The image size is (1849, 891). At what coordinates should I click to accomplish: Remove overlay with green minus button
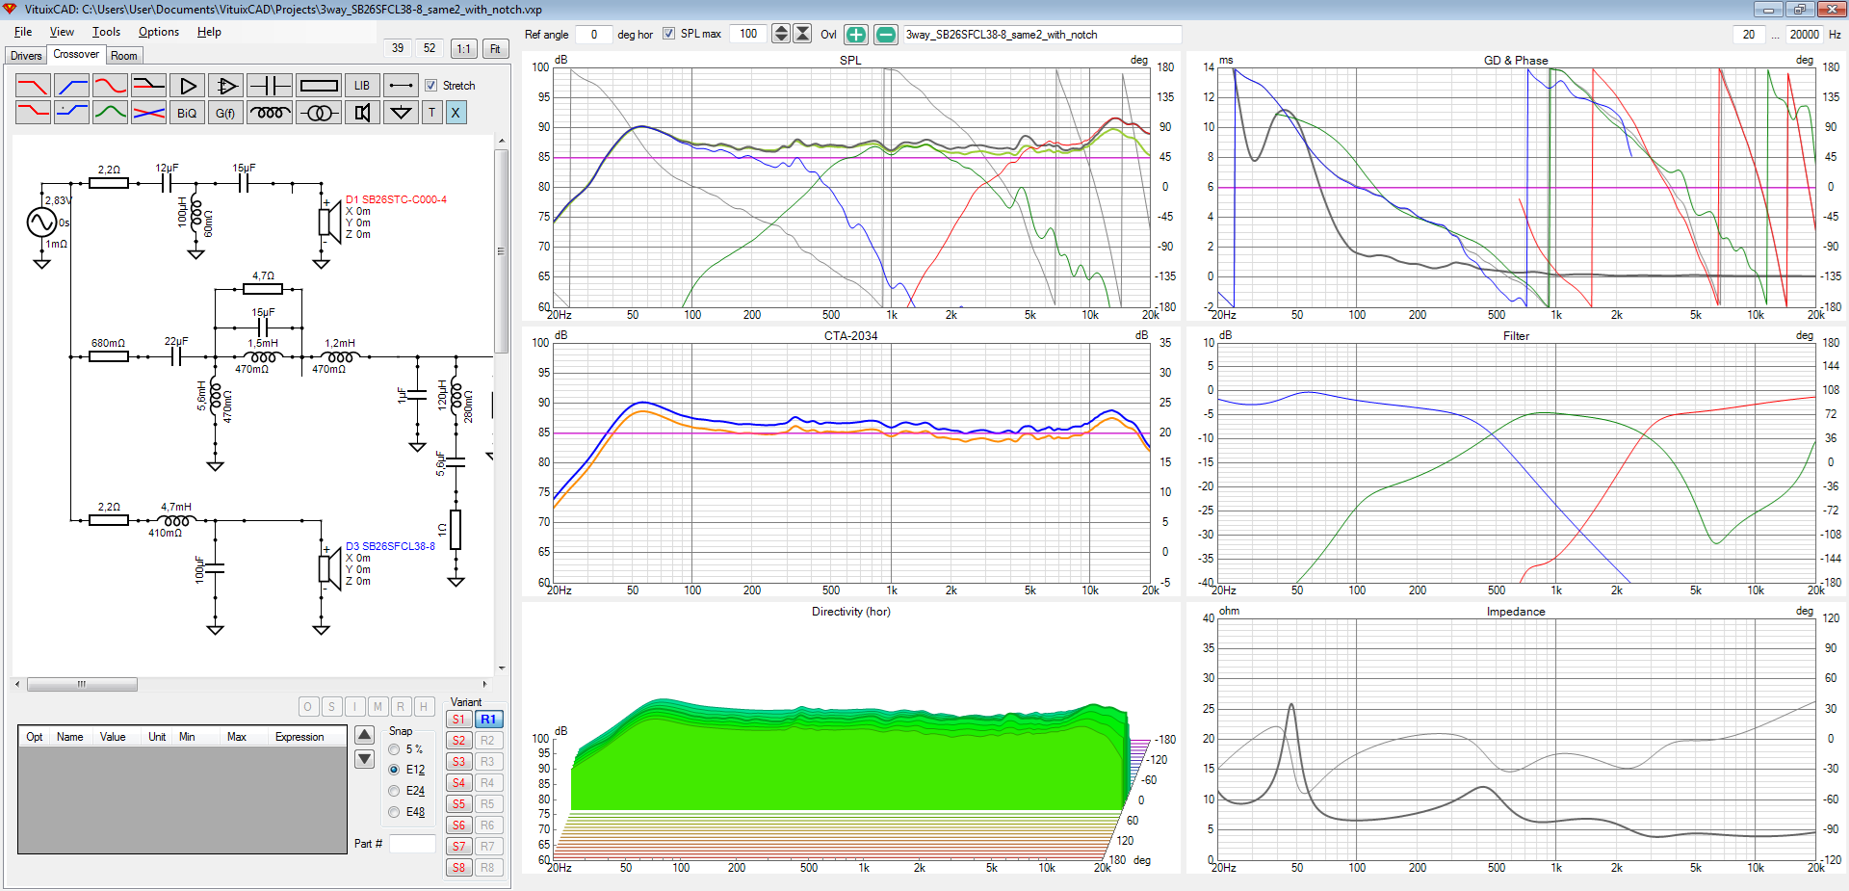point(886,35)
